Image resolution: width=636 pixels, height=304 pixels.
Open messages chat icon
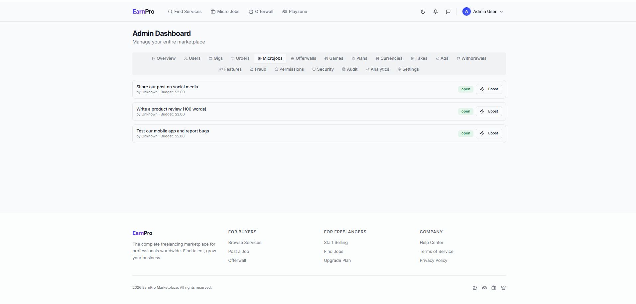(448, 12)
